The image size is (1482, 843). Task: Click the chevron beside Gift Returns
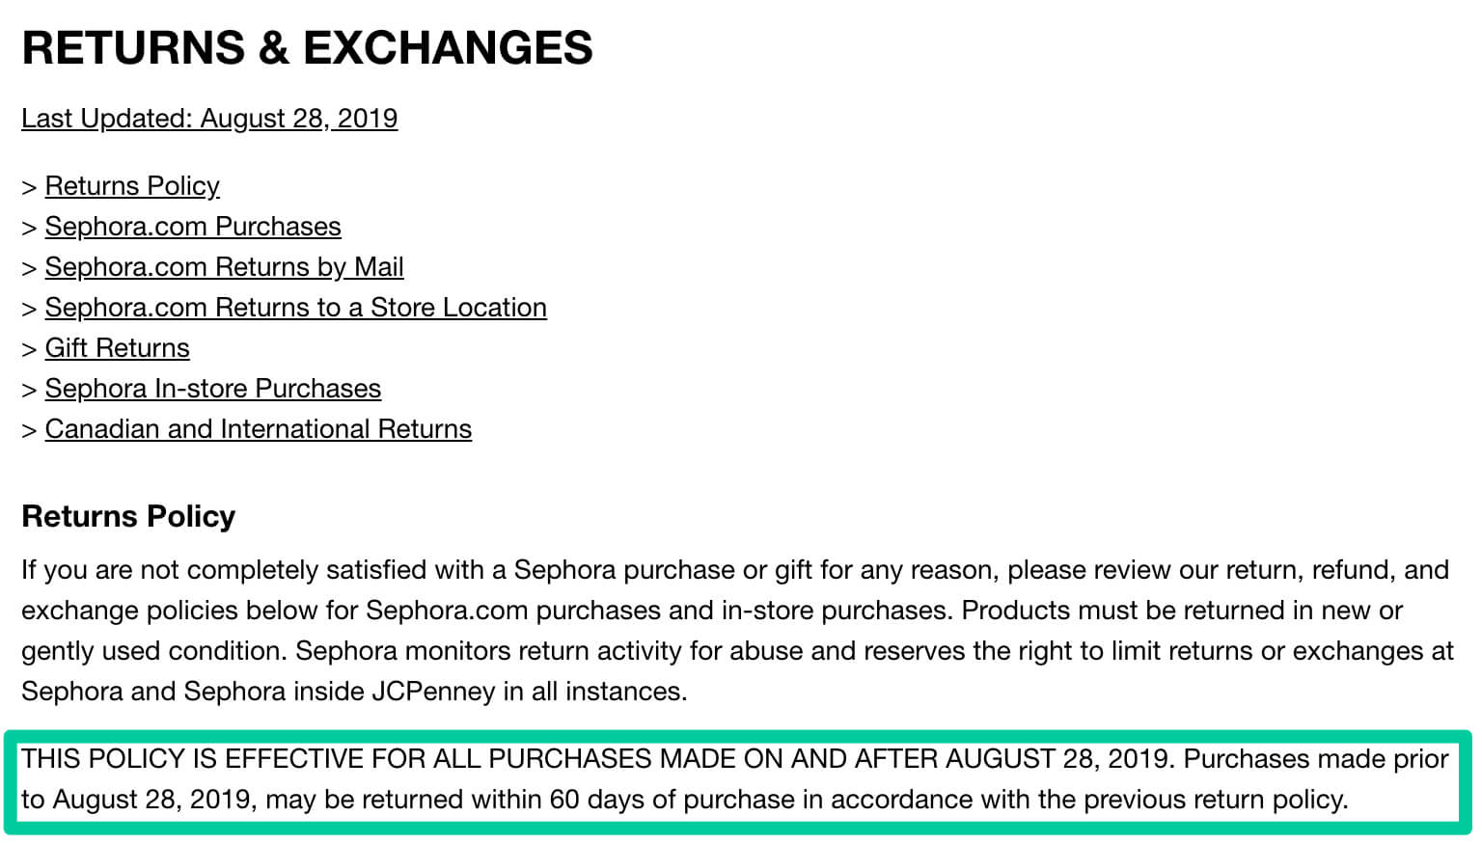coord(29,349)
